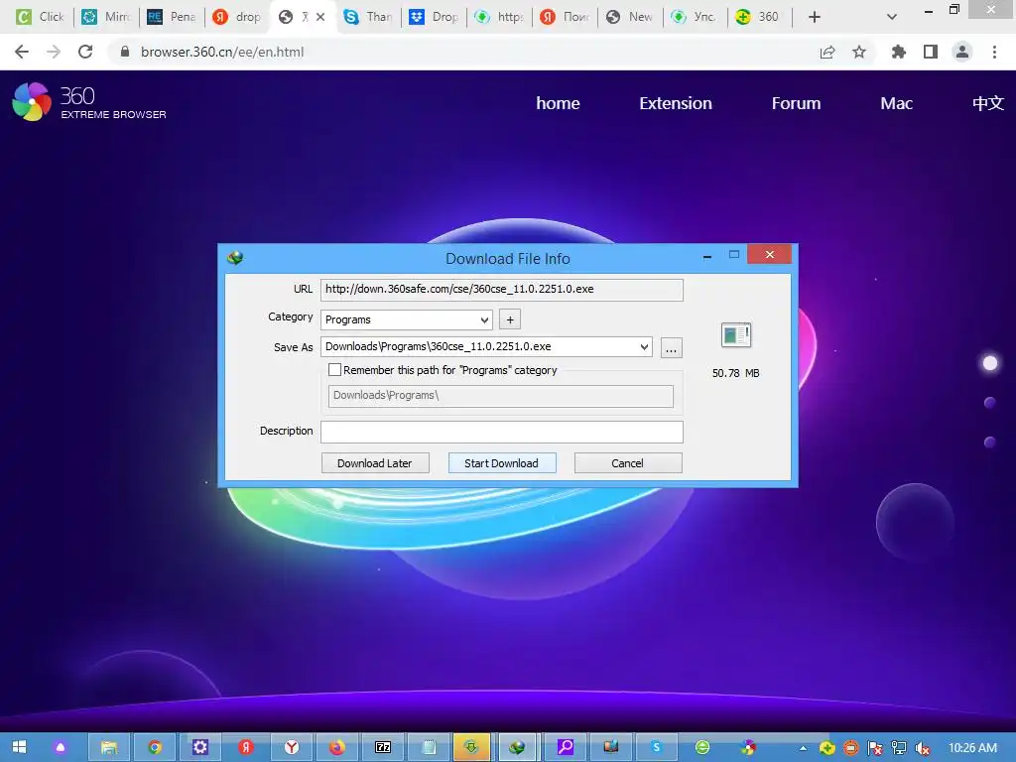Screen dimensions: 1016x762
Task: Switch to the New tab
Action: click(630, 17)
